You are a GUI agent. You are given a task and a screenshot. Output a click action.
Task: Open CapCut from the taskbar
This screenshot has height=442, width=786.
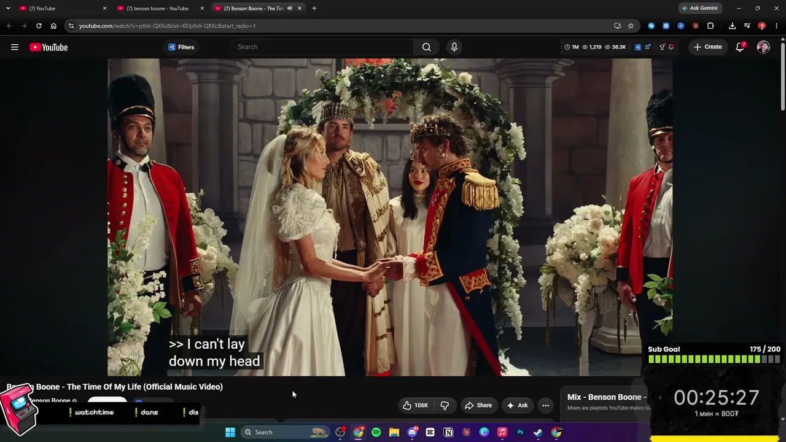click(x=430, y=432)
